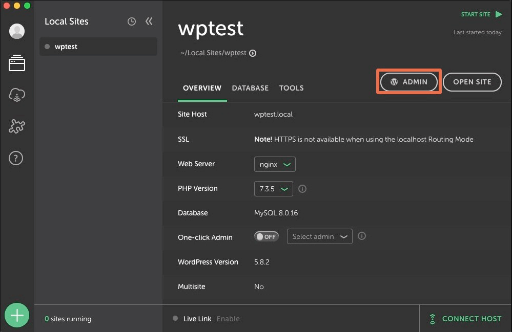
Task: Show One-click Admin info icon
Action: click(x=362, y=236)
